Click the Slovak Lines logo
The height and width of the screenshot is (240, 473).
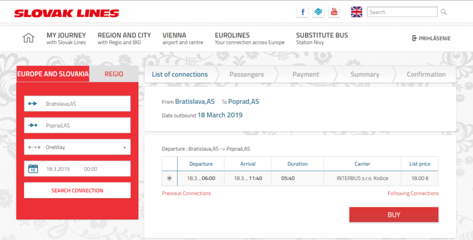66,13
